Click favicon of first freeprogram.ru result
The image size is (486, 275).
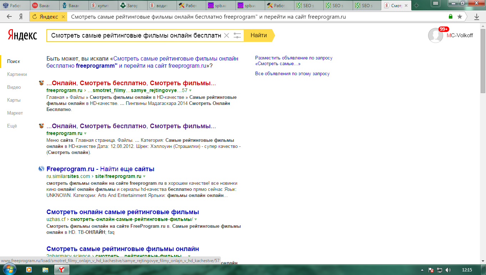(x=41, y=83)
